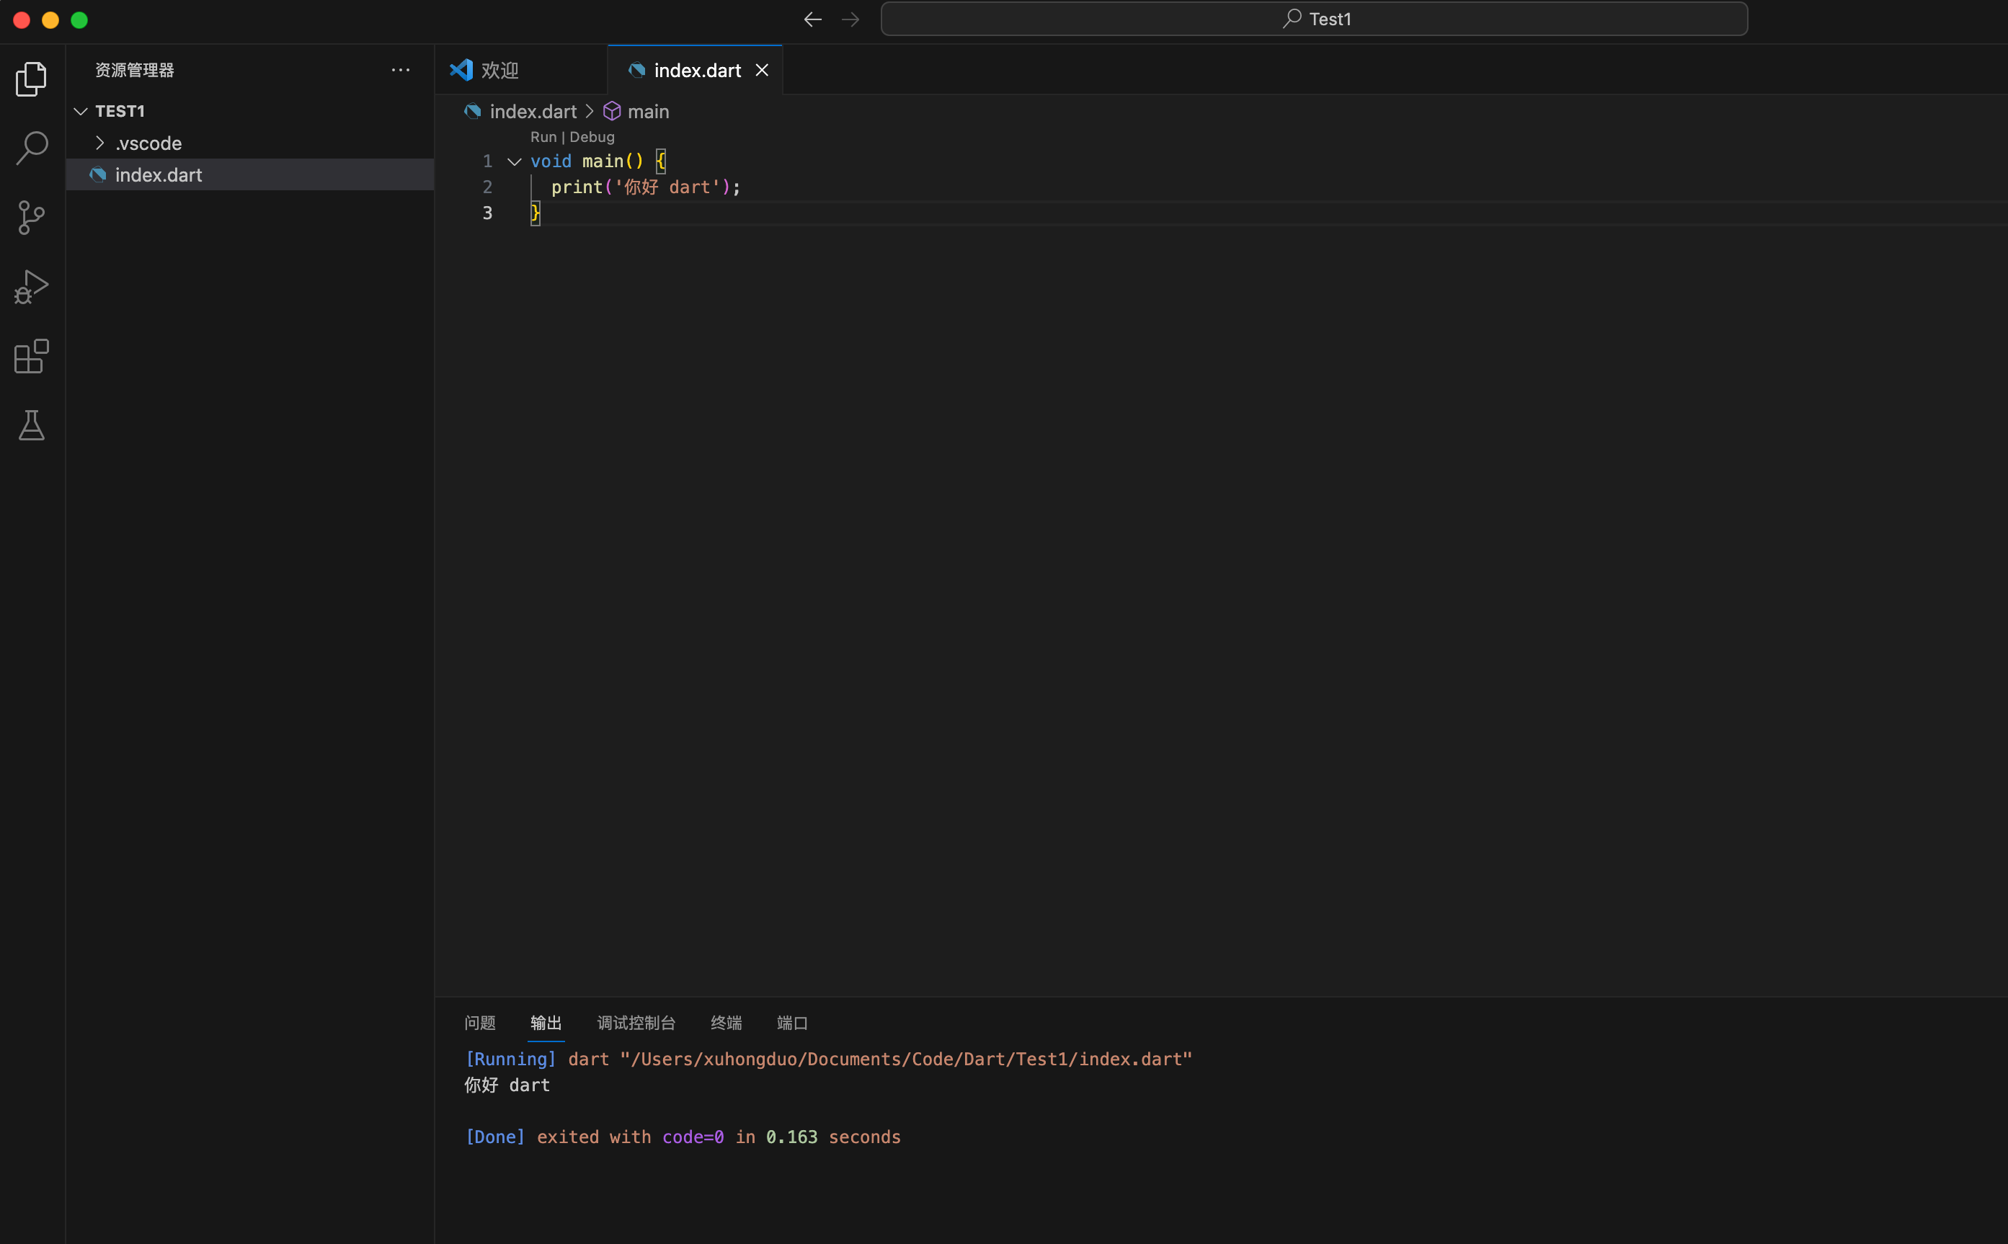Click the Debug code lens link
This screenshot has width=2008, height=1244.
coord(592,136)
